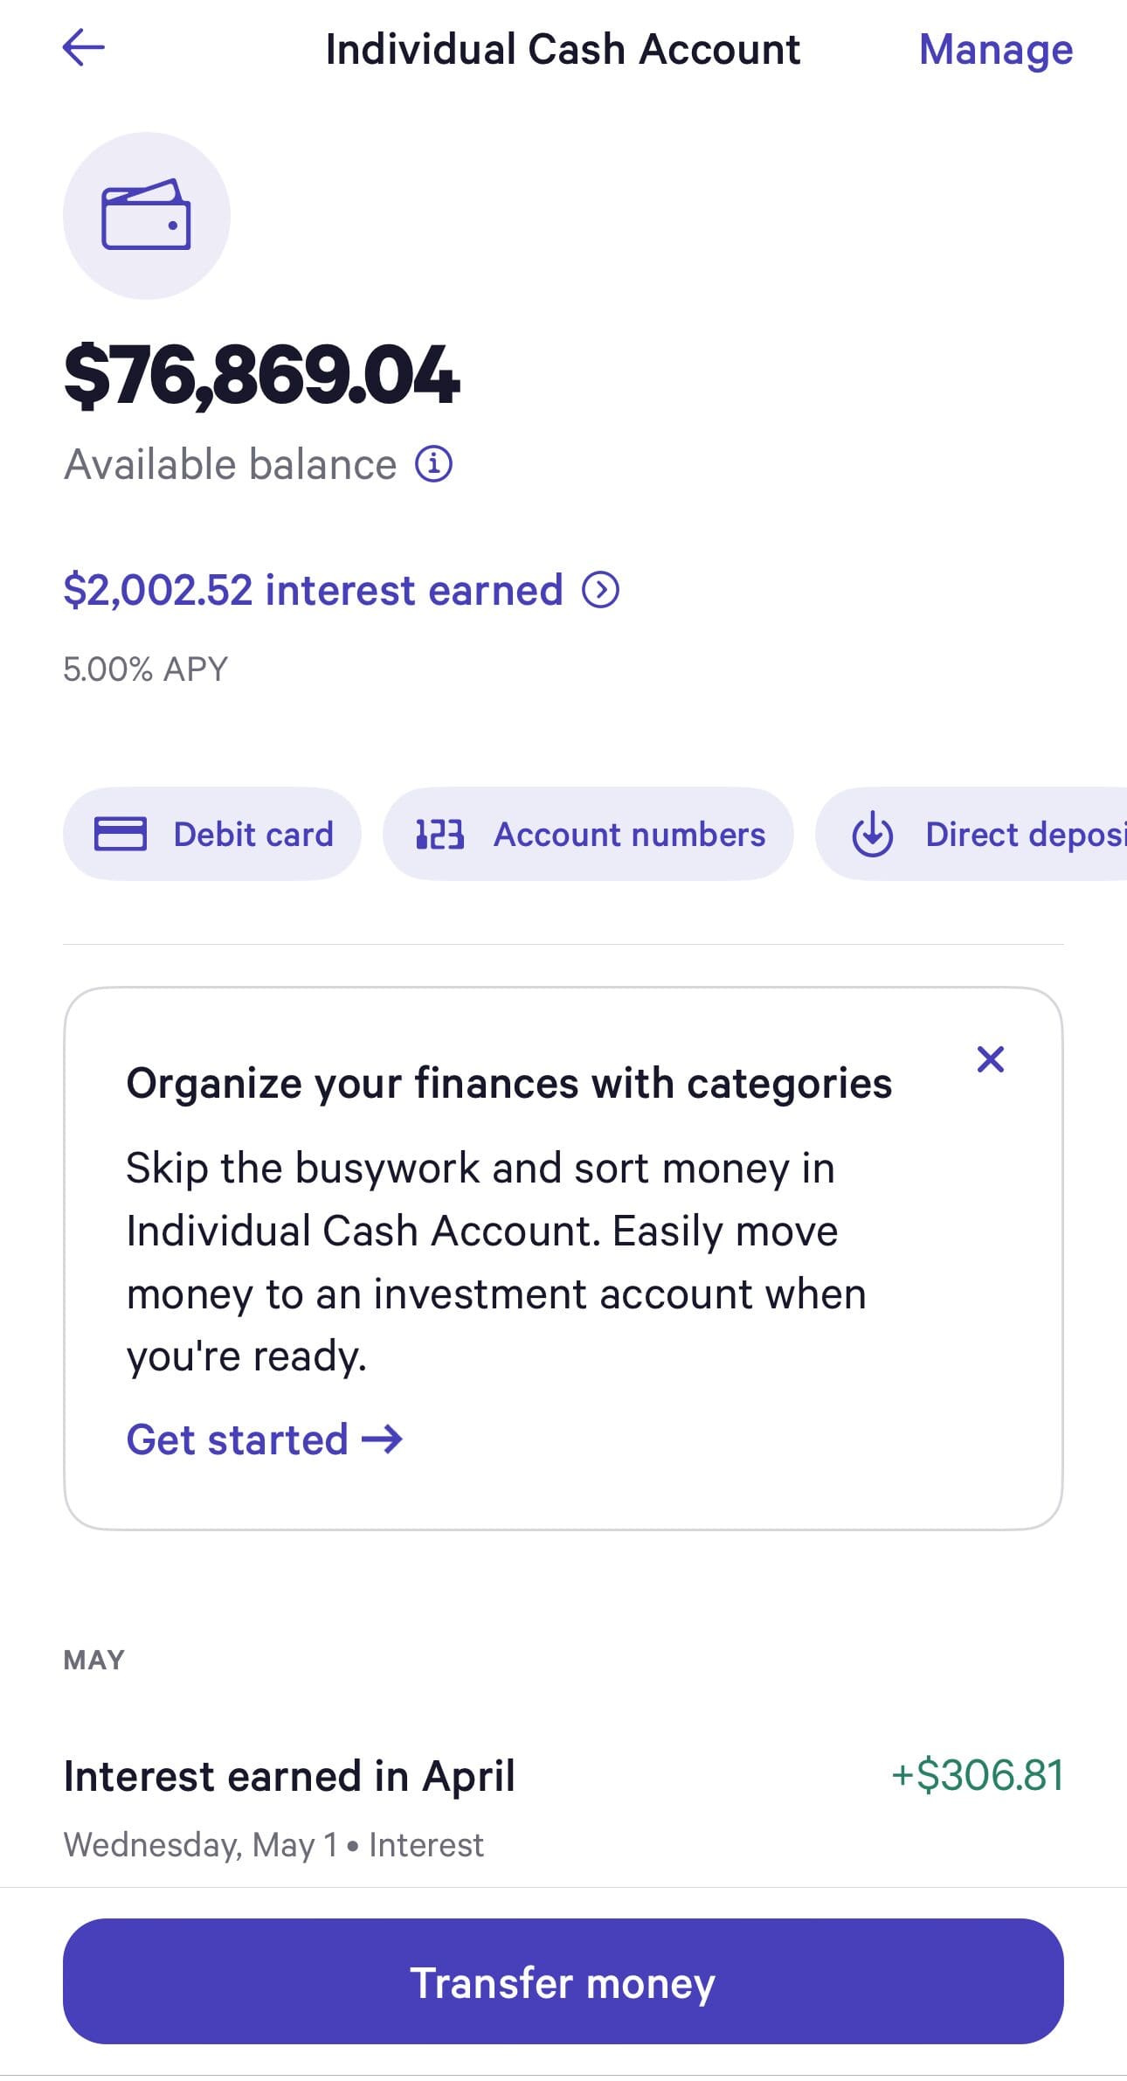1127x2081 pixels.
Task: Tap the available balance info icon
Action: point(433,464)
